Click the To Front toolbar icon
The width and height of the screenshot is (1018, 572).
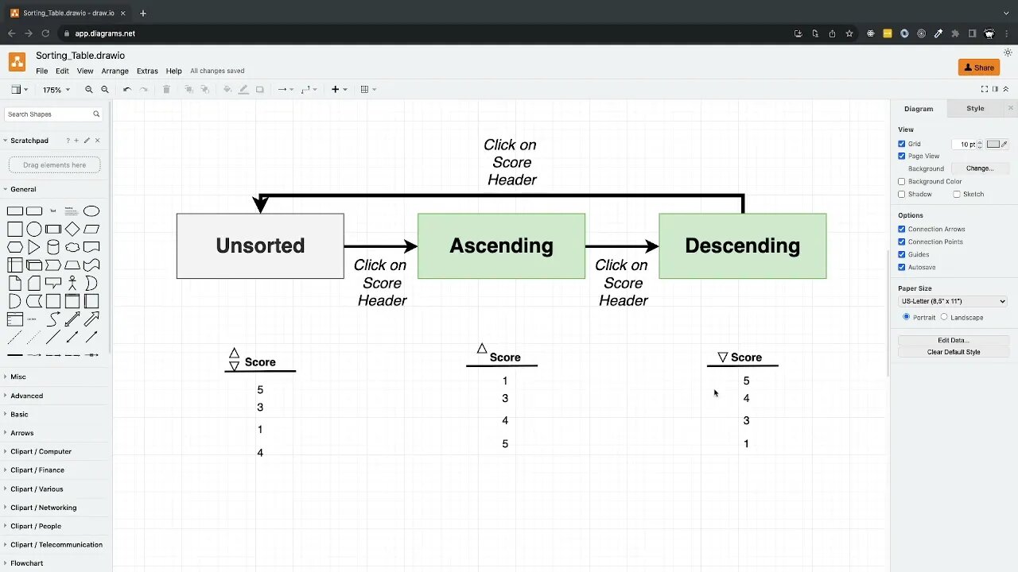tap(188, 90)
